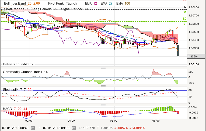The image size is (206, 131).
Task: Click the Bollinger deviation value 2.00
Action: (x=37, y=4)
